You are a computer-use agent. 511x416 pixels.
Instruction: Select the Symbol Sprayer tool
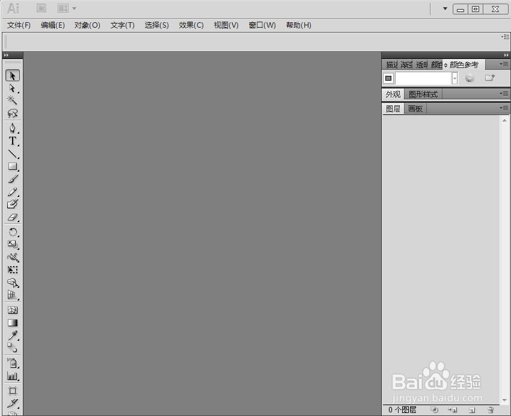coord(13,363)
